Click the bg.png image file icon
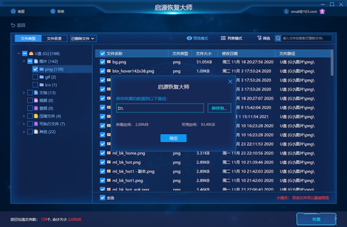This screenshot has width=347, height=227. click(x=109, y=62)
